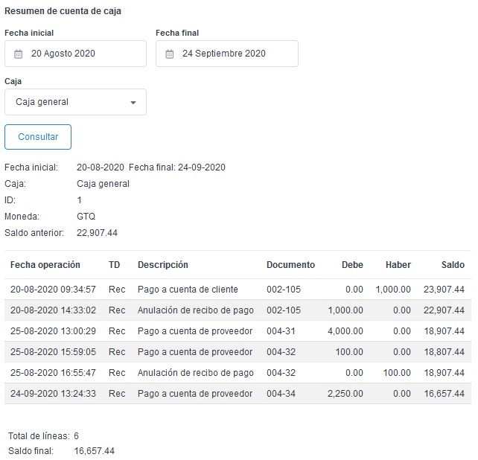Sort by Fecha operación column header
This screenshot has width=478, height=460.
[x=45, y=265]
